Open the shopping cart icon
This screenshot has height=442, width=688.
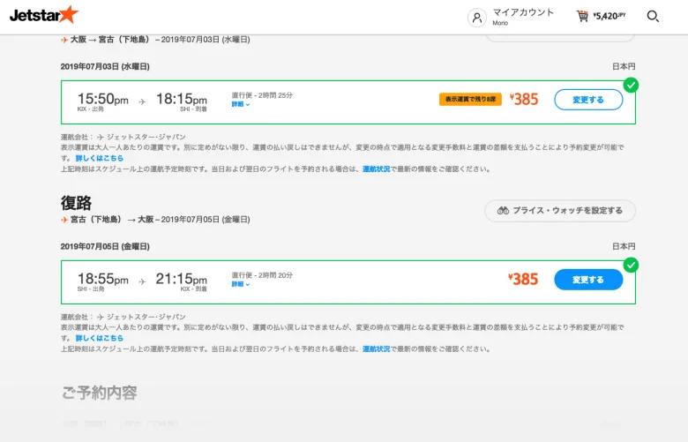point(582,16)
